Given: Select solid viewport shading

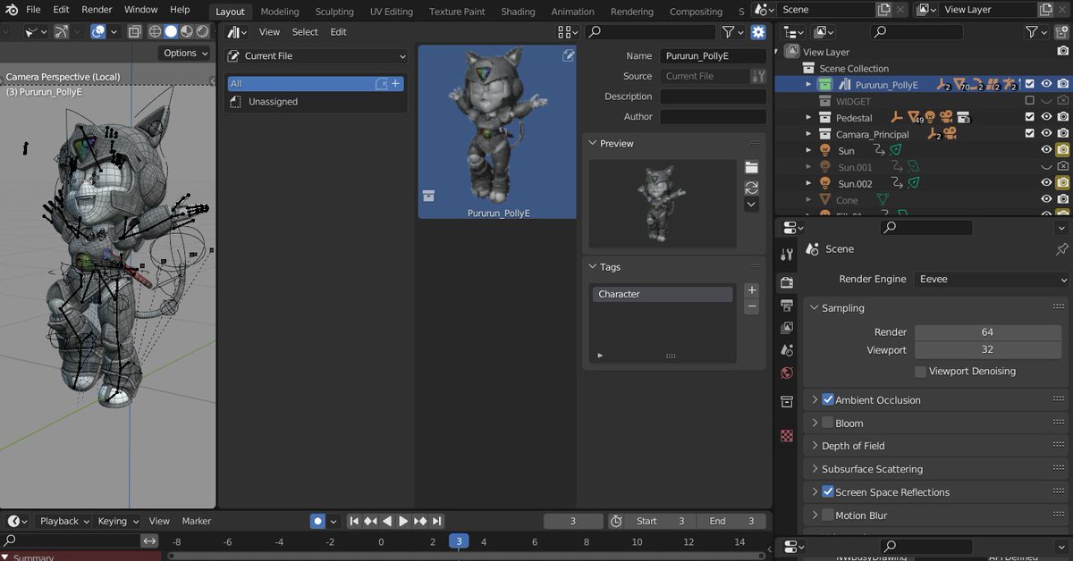Looking at the screenshot, I should point(171,31).
